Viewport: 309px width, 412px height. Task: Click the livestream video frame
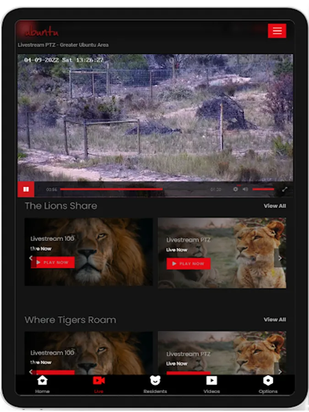tap(155, 118)
